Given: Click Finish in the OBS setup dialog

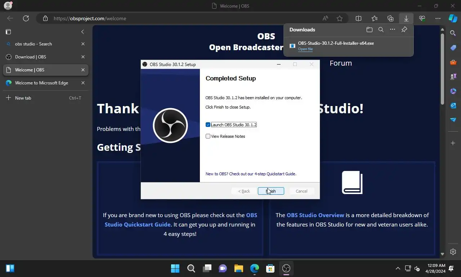Looking at the screenshot, I should tap(271, 191).
